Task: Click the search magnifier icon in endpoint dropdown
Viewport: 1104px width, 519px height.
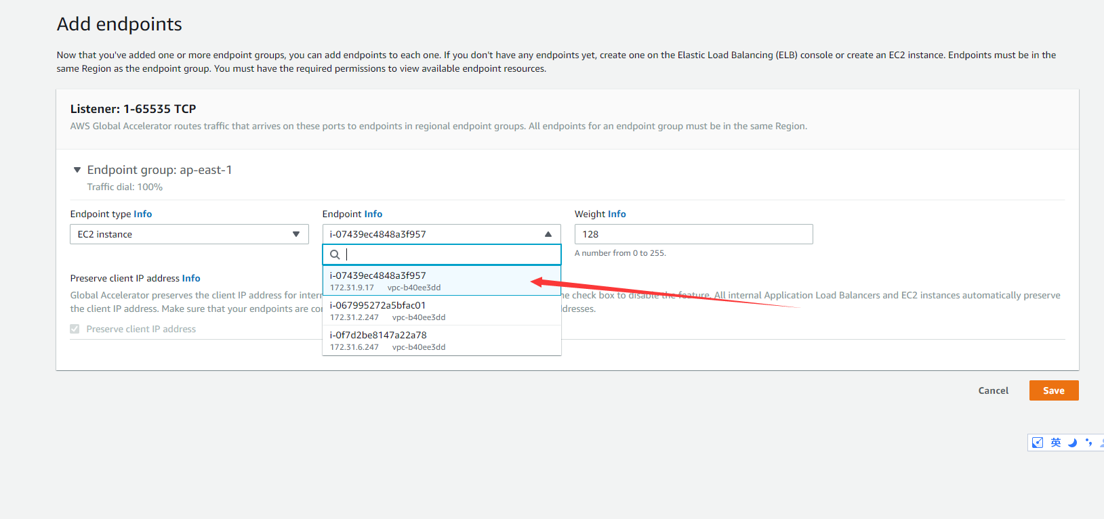Action: pyautogui.click(x=335, y=254)
